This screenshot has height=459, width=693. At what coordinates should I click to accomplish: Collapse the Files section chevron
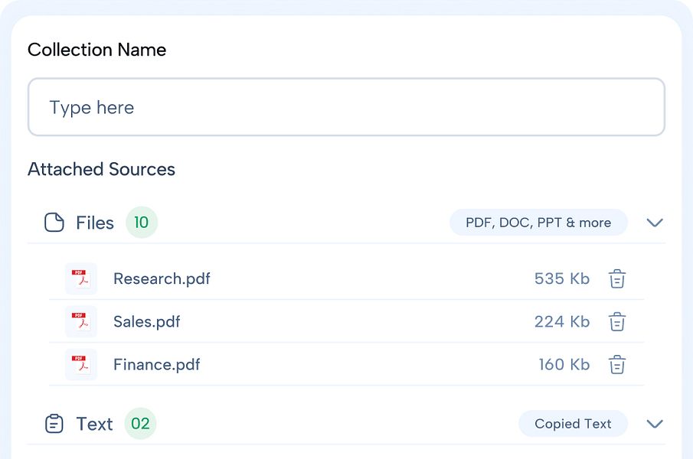654,223
